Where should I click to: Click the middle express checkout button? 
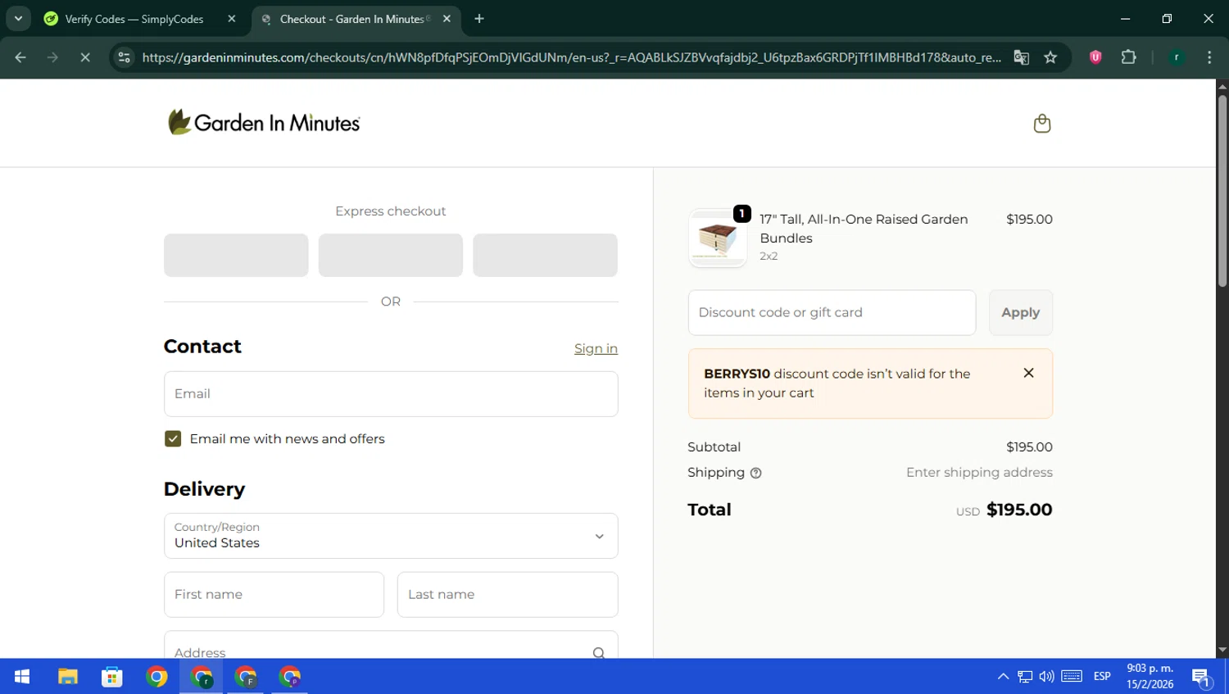coord(390,255)
